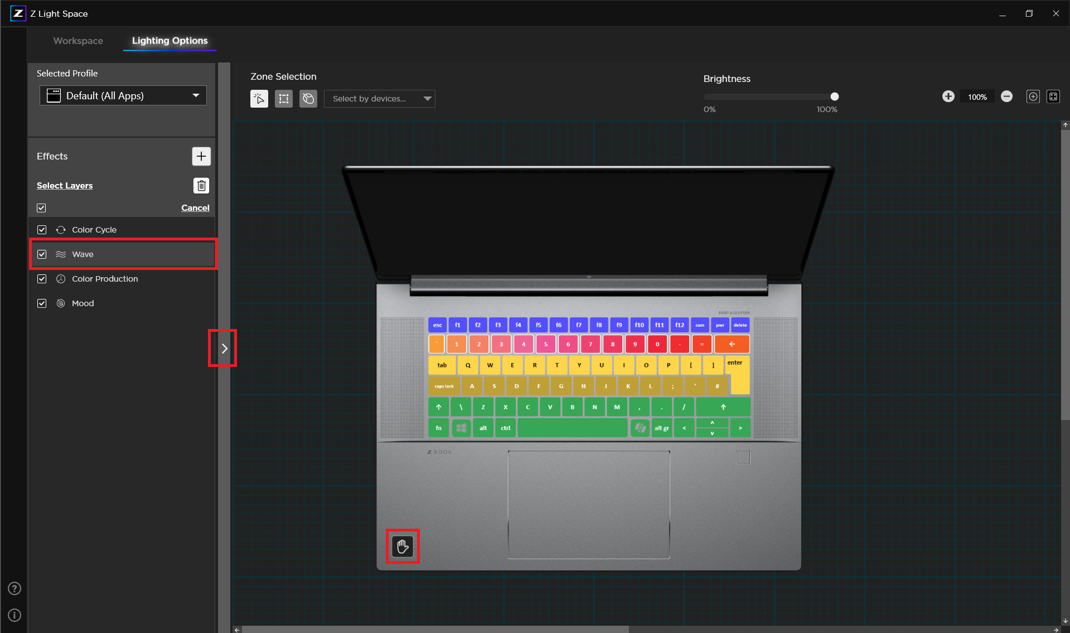Open the Lighting Options tab
This screenshot has width=1070, height=633.
pyautogui.click(x=170, y=41)
